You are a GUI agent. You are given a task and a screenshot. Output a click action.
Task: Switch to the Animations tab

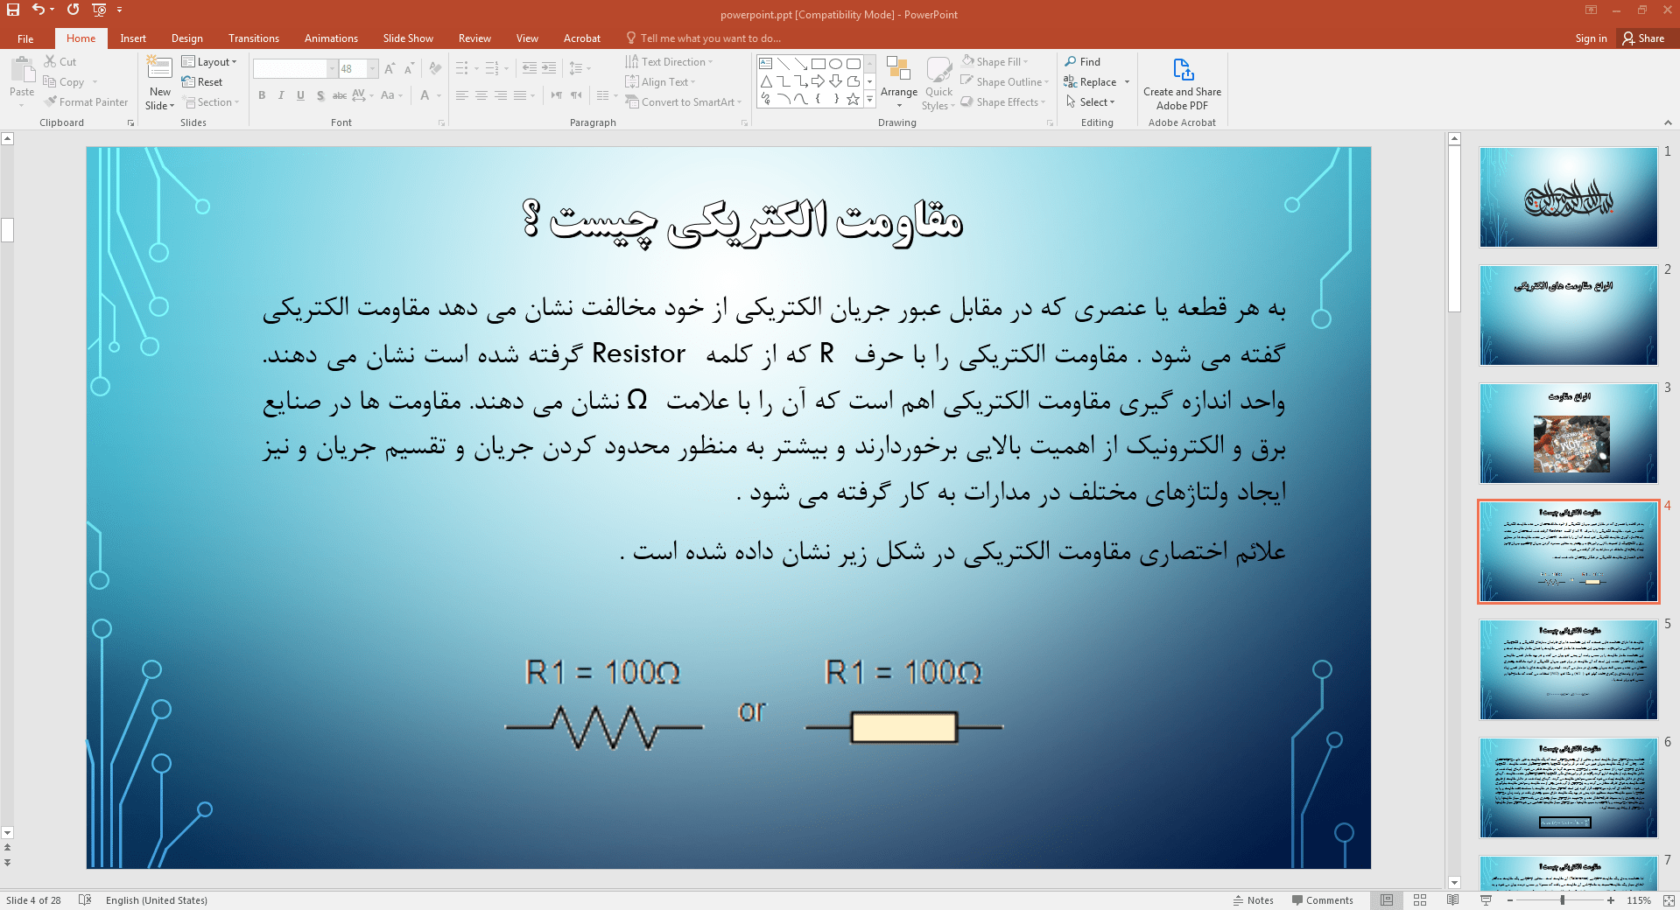coord(331,38)
